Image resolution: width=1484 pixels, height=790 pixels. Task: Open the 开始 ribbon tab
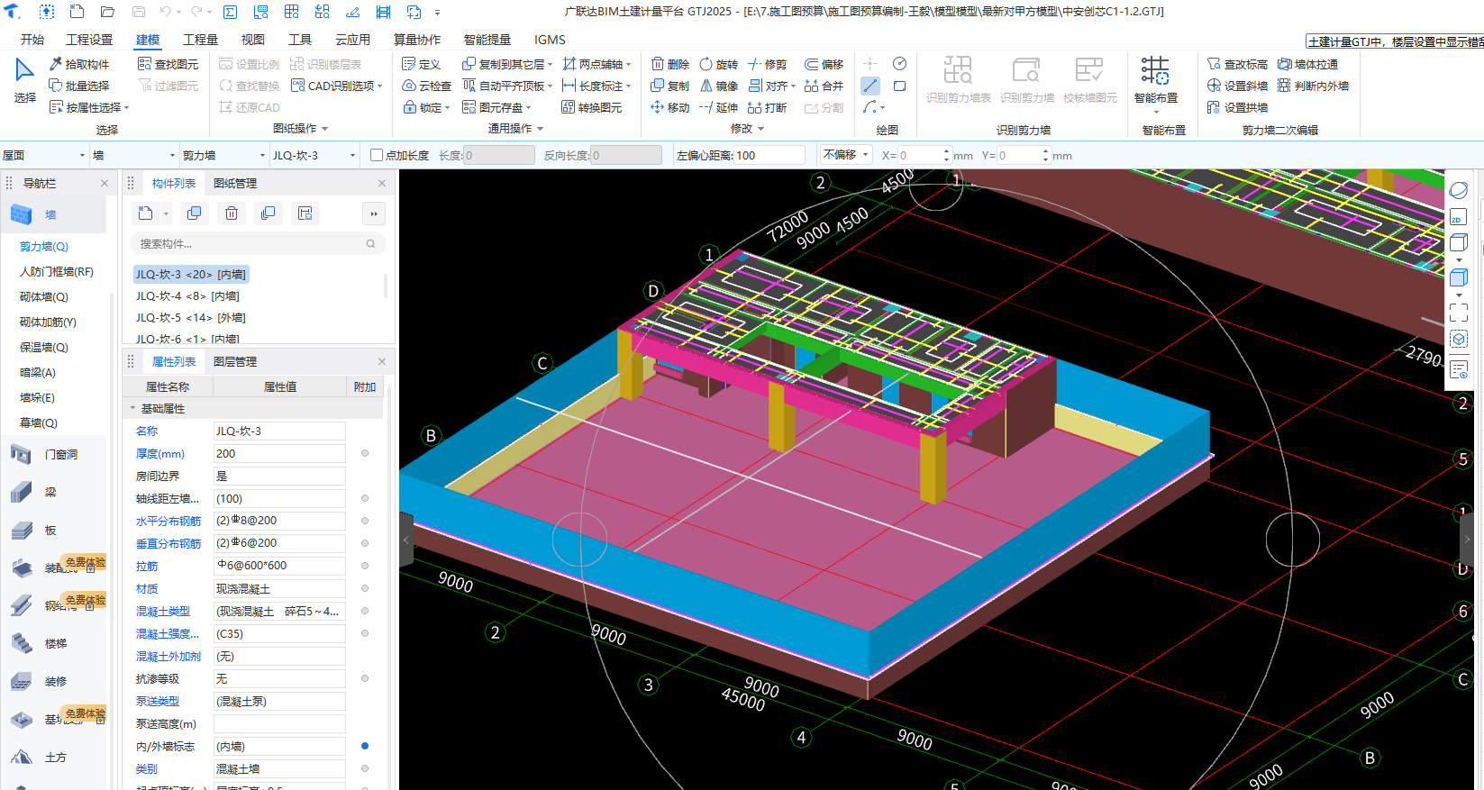click(32, 40)
